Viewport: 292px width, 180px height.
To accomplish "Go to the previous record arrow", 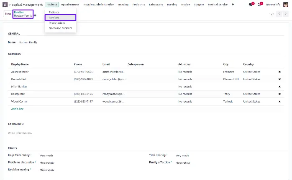I will point(279,14).
